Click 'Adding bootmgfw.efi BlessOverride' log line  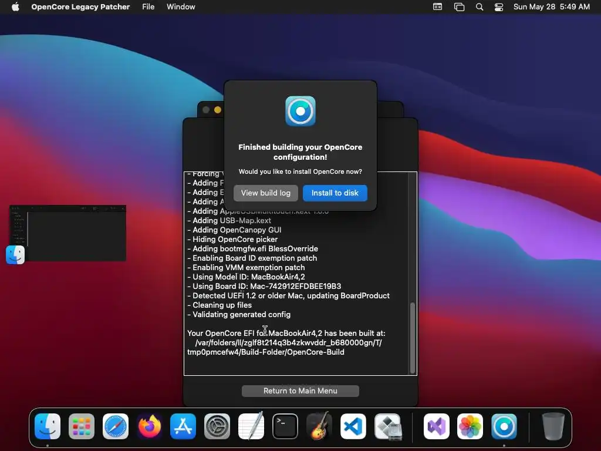(x=252, y=248)
